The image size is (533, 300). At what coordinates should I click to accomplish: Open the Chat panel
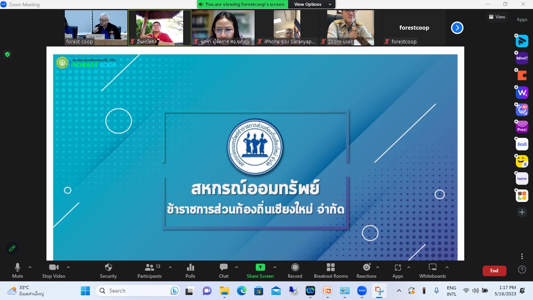[x=224, y=271]
